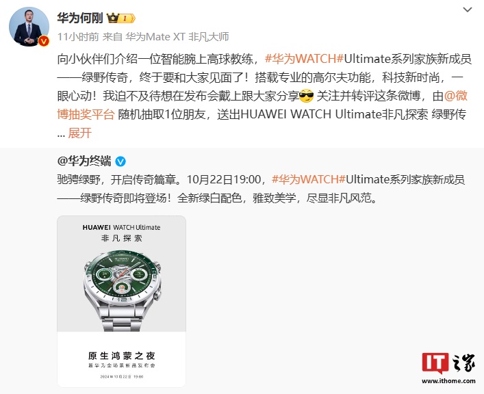Click the 原生鸿蒙之夜 event title on poster

121,356
